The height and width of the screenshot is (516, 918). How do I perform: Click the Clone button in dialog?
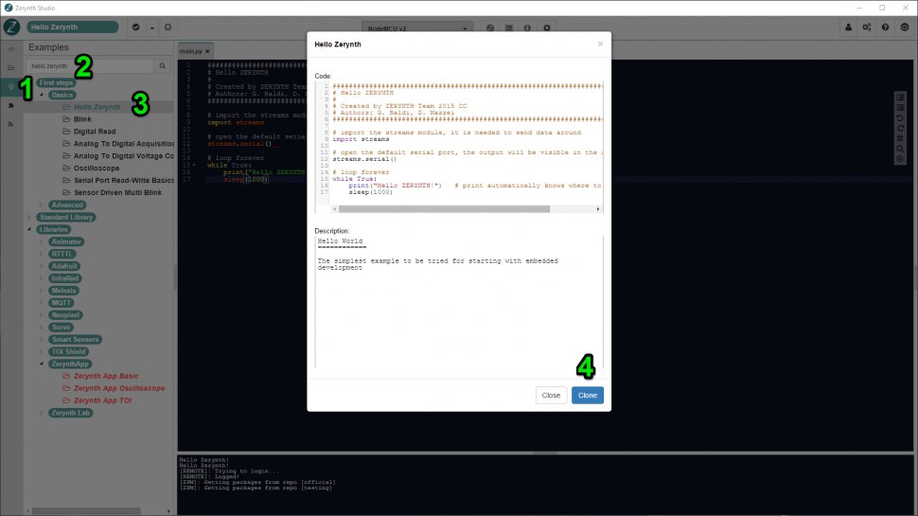587,396
